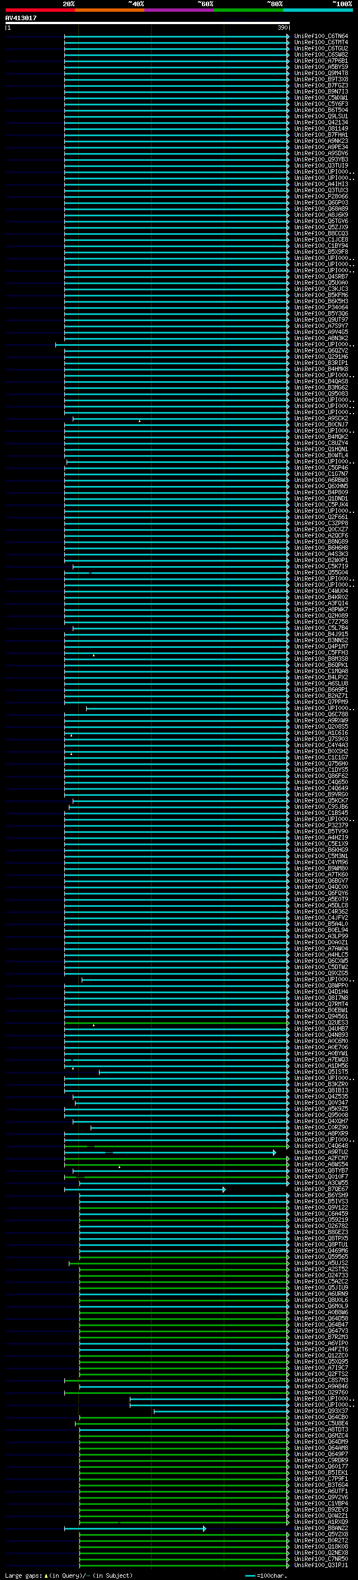Open hit UniRef100_A9SDV6
Image resolution: width=358 pixels, height=1580 pixels.
pos(321,154)
